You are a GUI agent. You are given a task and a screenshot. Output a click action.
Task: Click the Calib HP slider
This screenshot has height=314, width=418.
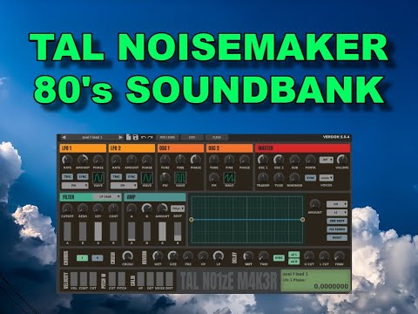(x=141, y=279)
